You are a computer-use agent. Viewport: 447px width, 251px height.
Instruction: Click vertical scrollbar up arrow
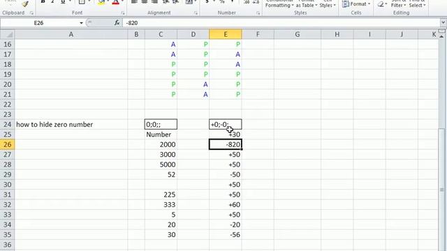[442, 36]
